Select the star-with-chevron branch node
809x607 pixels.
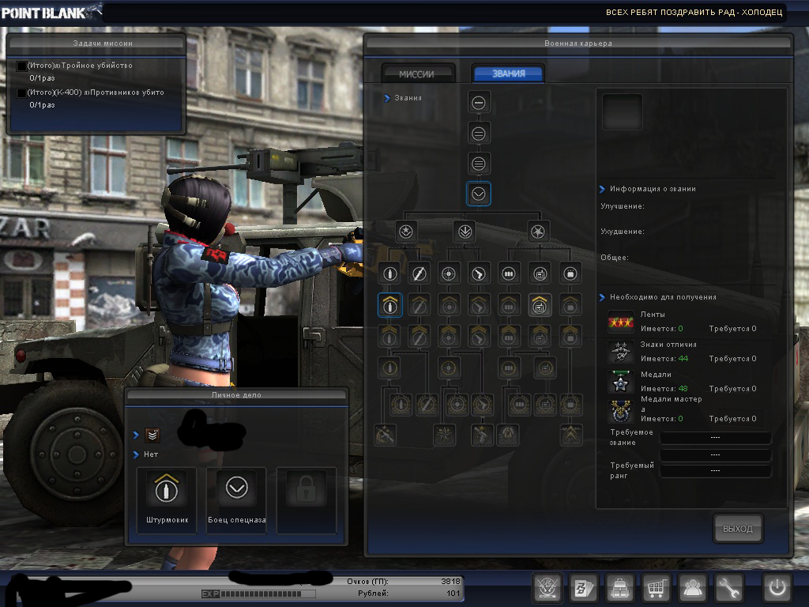(x=406, y=232)
